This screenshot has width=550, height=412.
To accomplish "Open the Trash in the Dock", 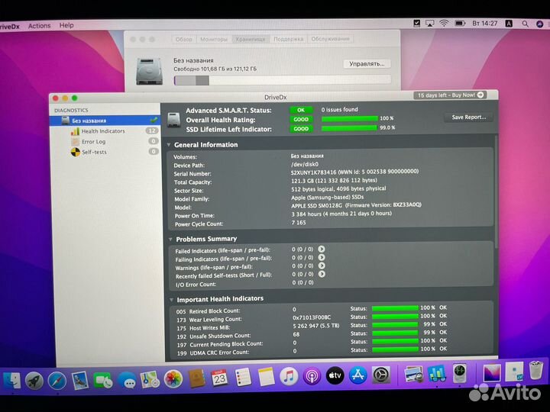I will (x=535, y=370).
